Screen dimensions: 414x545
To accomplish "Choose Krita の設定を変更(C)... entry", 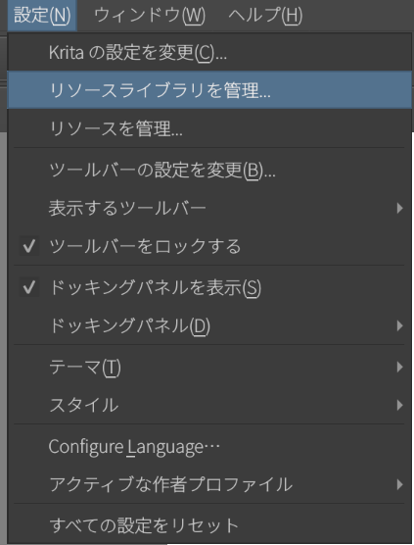I will (x=209, y=53).
